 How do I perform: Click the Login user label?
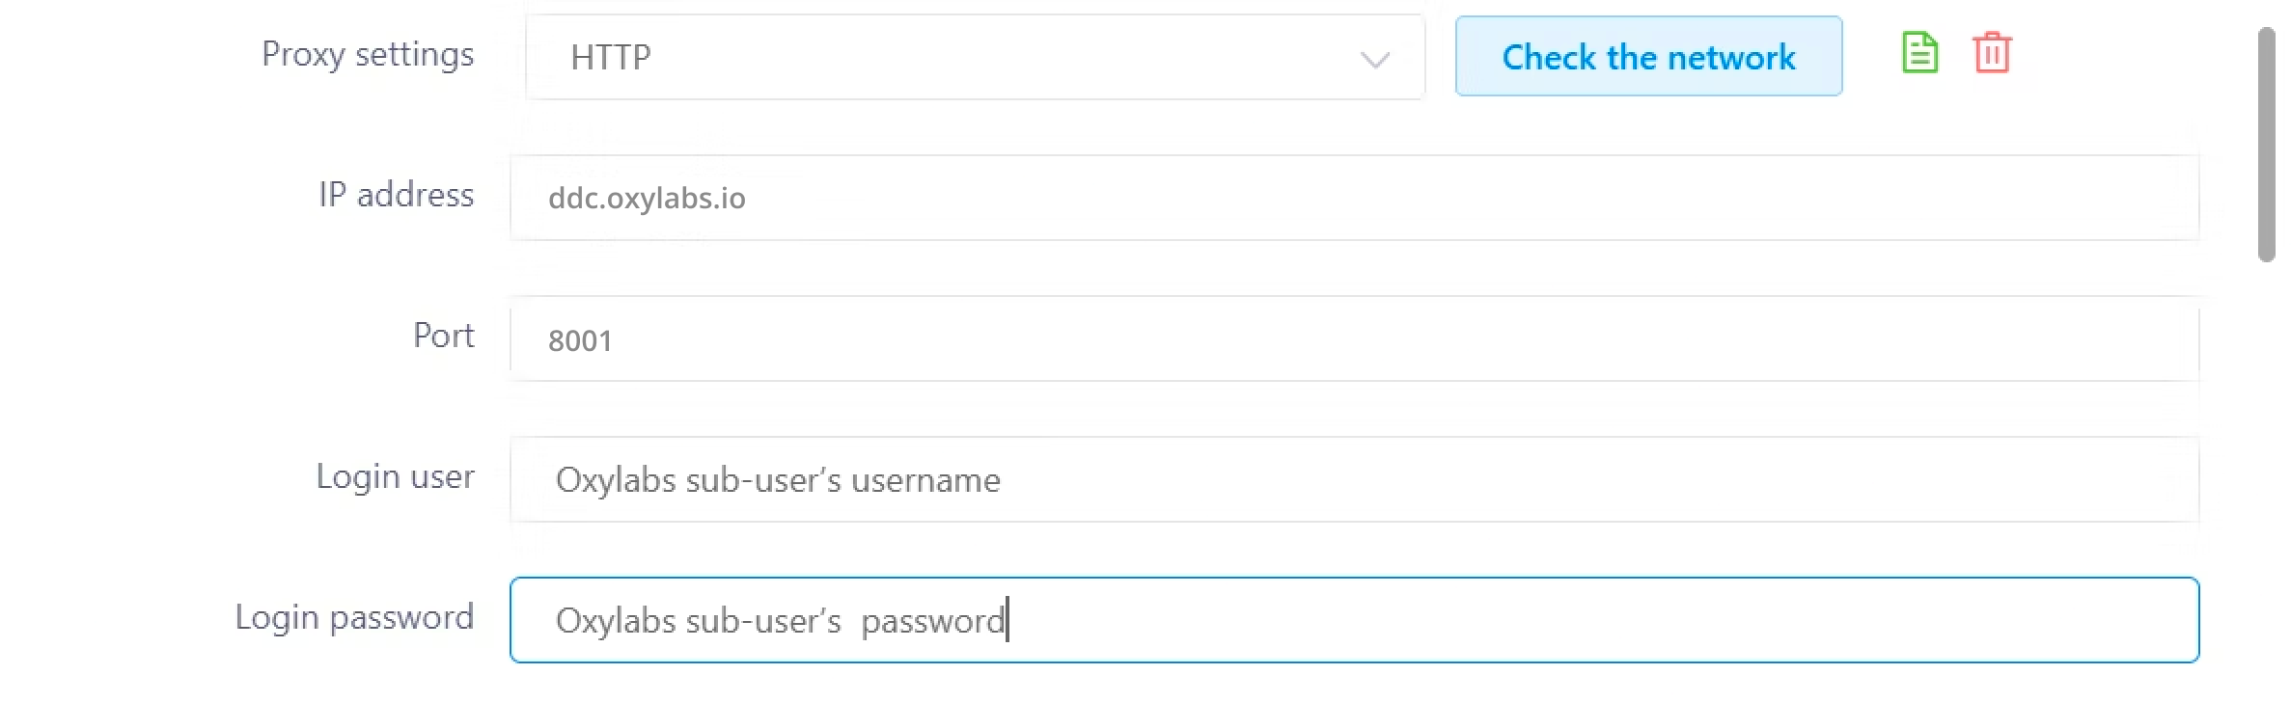(395, 476)
